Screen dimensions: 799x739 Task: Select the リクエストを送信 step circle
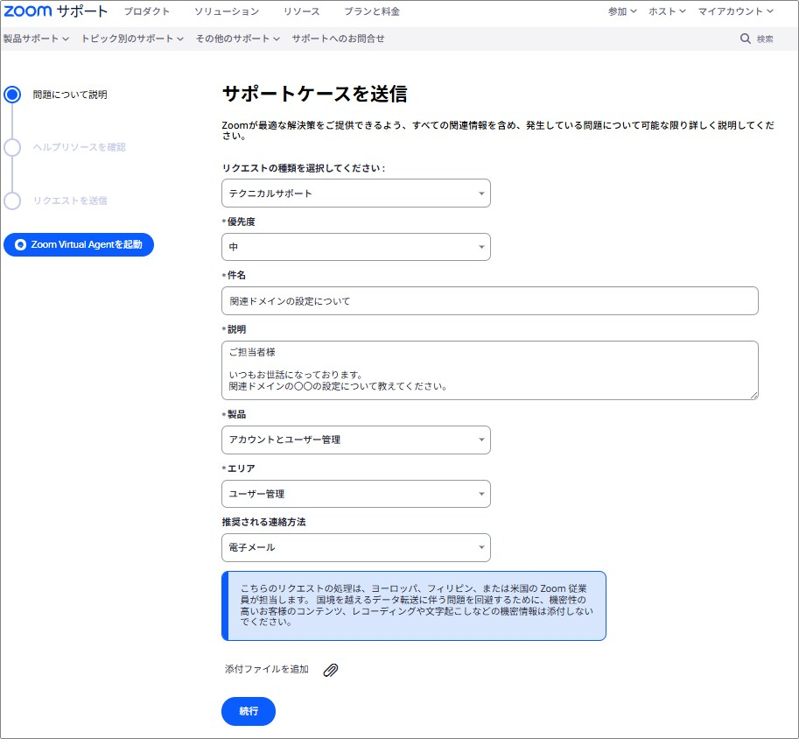coord(11,201)
